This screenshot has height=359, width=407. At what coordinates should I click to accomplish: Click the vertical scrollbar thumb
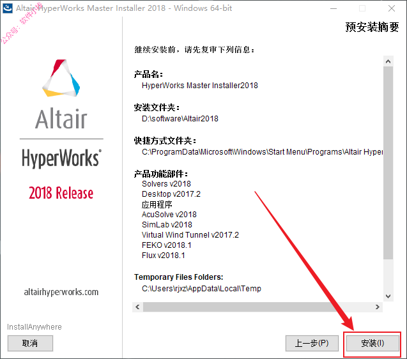[x=388, y=162]
